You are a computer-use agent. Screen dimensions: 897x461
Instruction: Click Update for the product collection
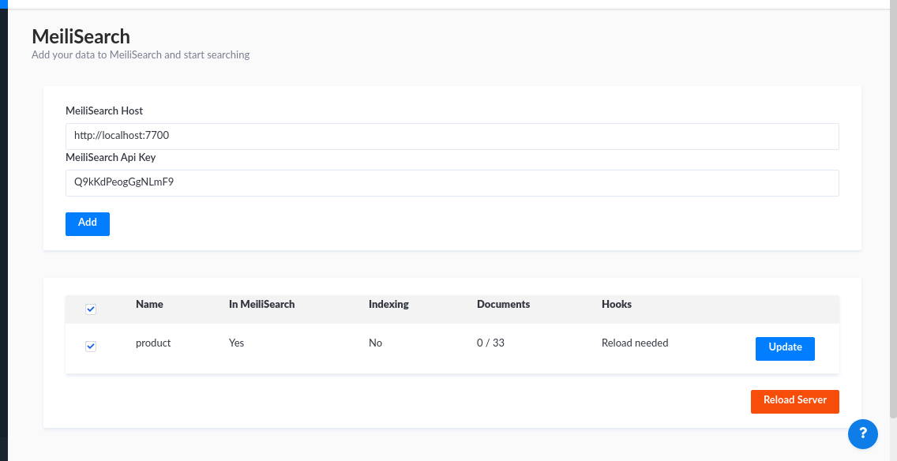[x=785, y=348]
